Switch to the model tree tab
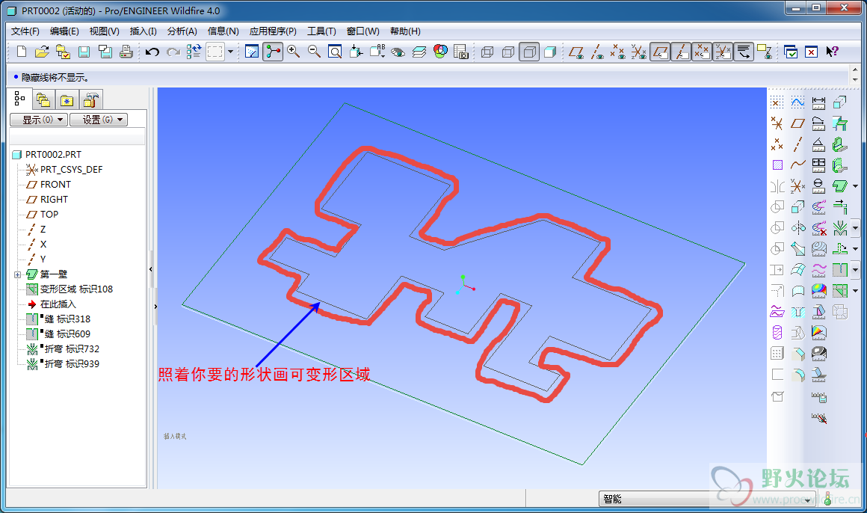This screenshot has width=867, height=513. pyautogui.click(x=20, y=99)
